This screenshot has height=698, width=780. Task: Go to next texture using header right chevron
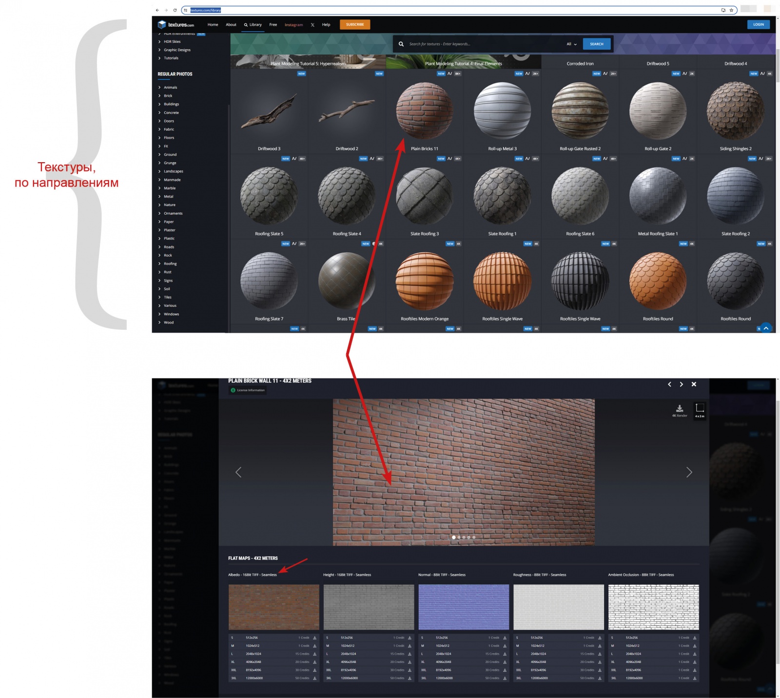pyautogui.click(x=681, y=384)
